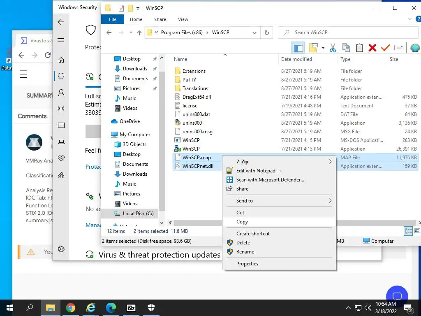The height and width of the screenshot is (316, 421).
Task: Click the New folder icon in title bar
Action: tap(130, 8)
